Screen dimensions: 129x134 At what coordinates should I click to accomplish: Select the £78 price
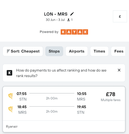click(110, 94)
